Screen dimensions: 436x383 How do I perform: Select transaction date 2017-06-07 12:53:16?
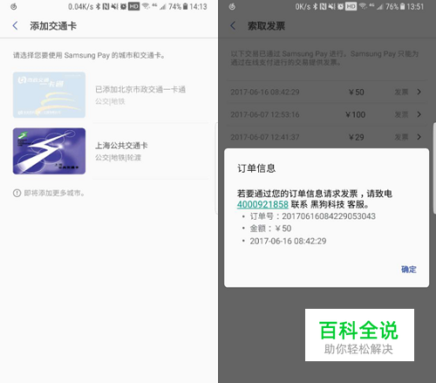click(x=265, y=114)
